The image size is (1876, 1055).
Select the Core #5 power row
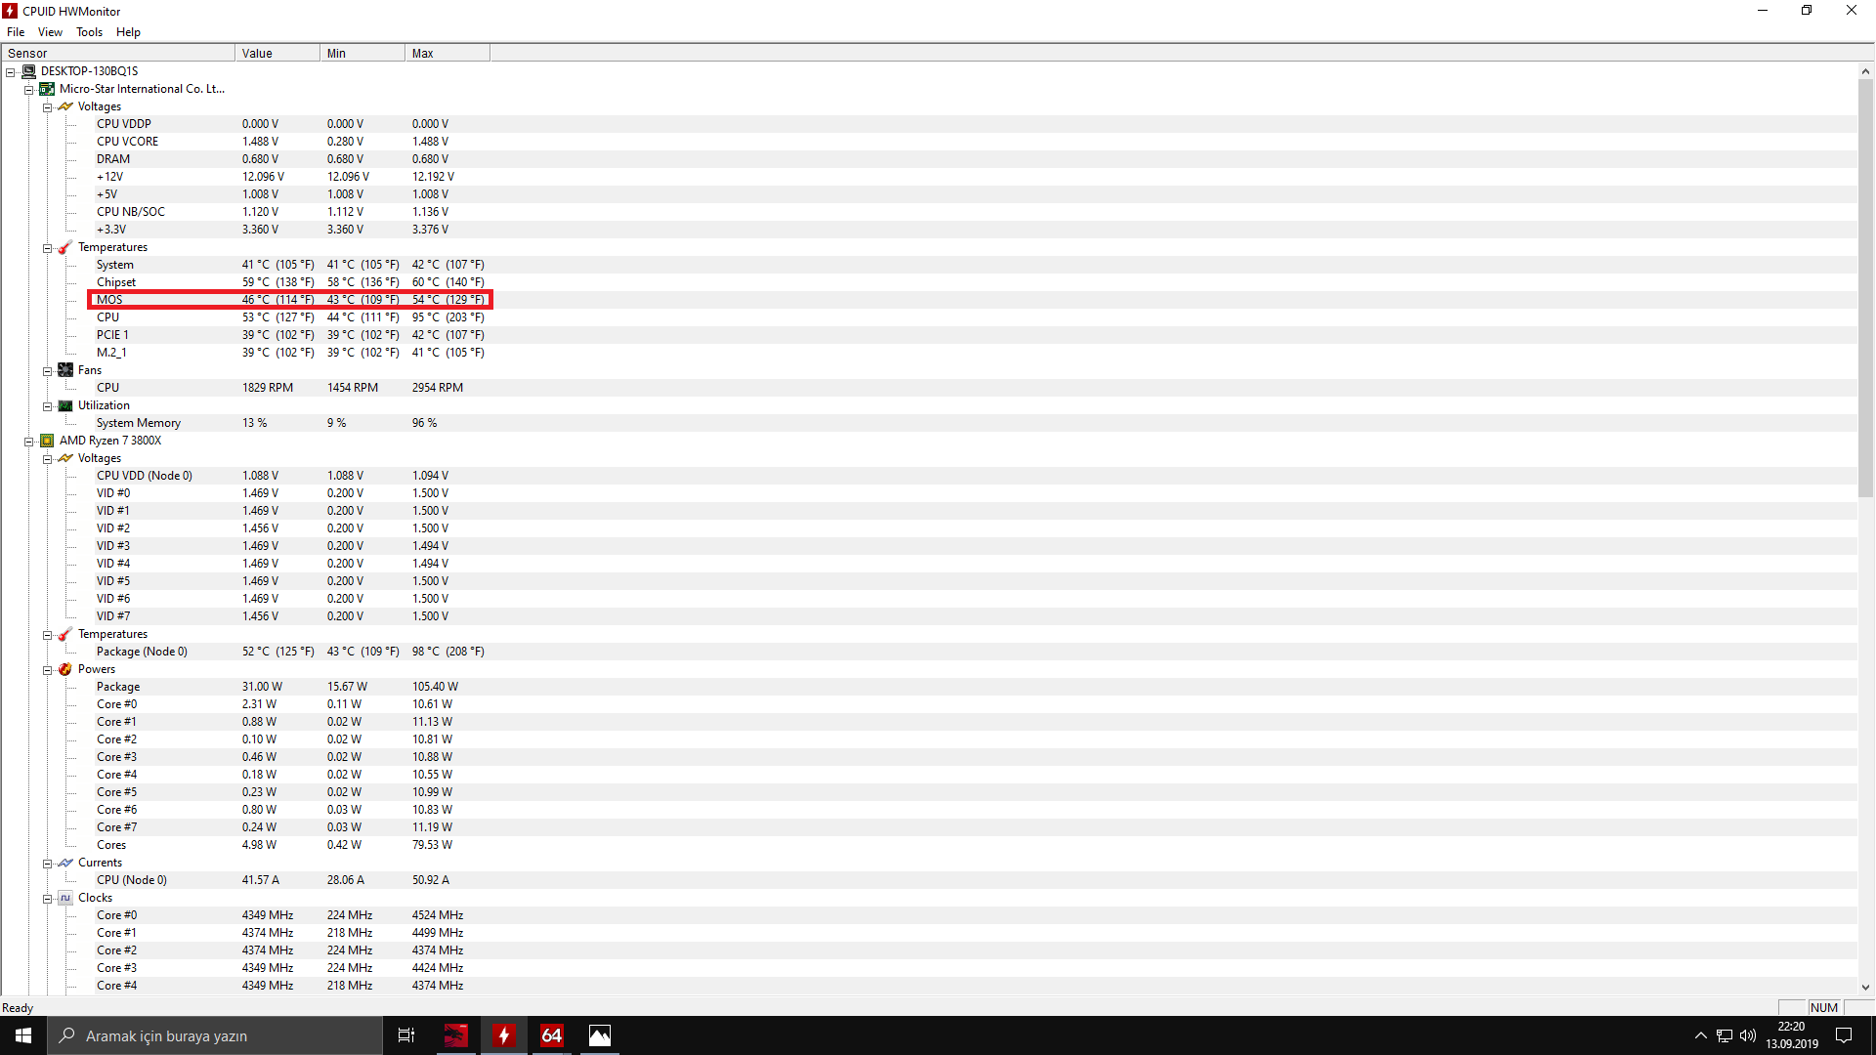(x=928, y=792)
